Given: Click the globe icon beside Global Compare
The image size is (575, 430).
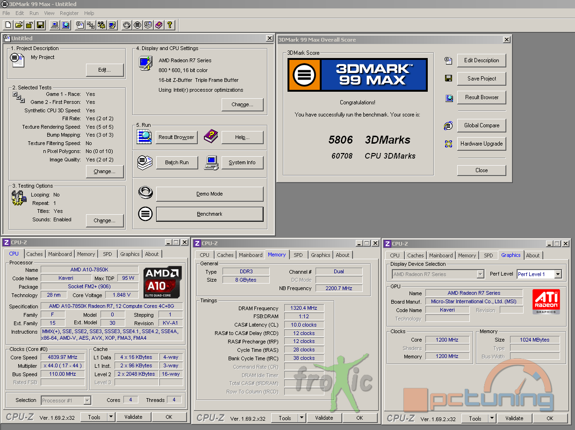Looking at the screenshot, I should (x=448, y=125).
